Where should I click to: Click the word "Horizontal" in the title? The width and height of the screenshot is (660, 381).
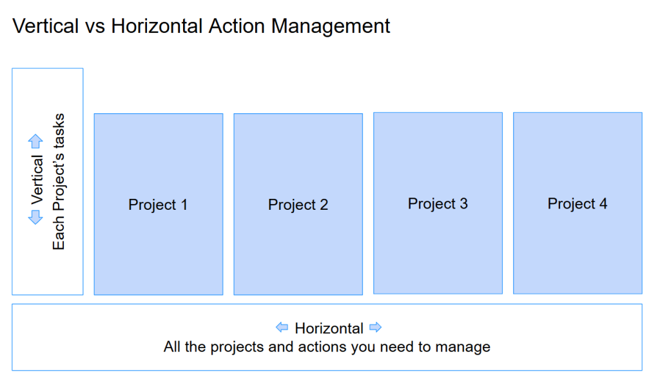[x=158, y=26]
